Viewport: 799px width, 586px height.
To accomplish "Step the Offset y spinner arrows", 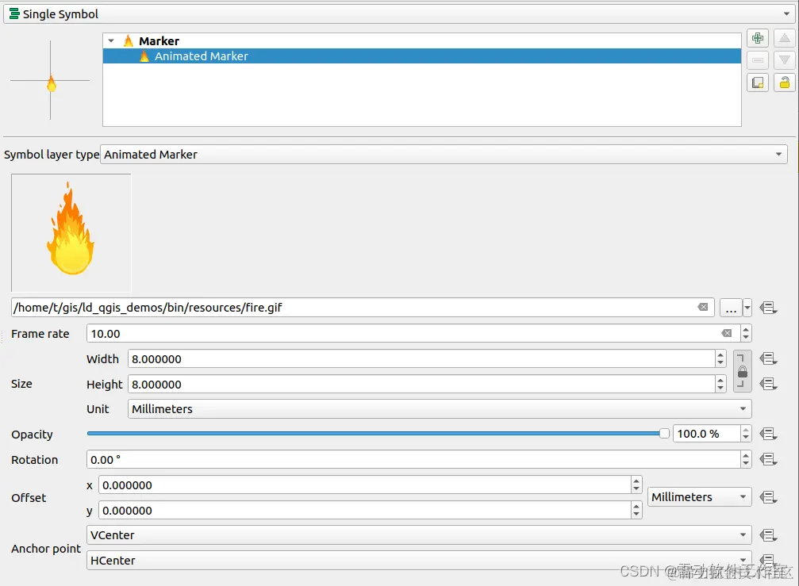I will click(x=636, y=510).
